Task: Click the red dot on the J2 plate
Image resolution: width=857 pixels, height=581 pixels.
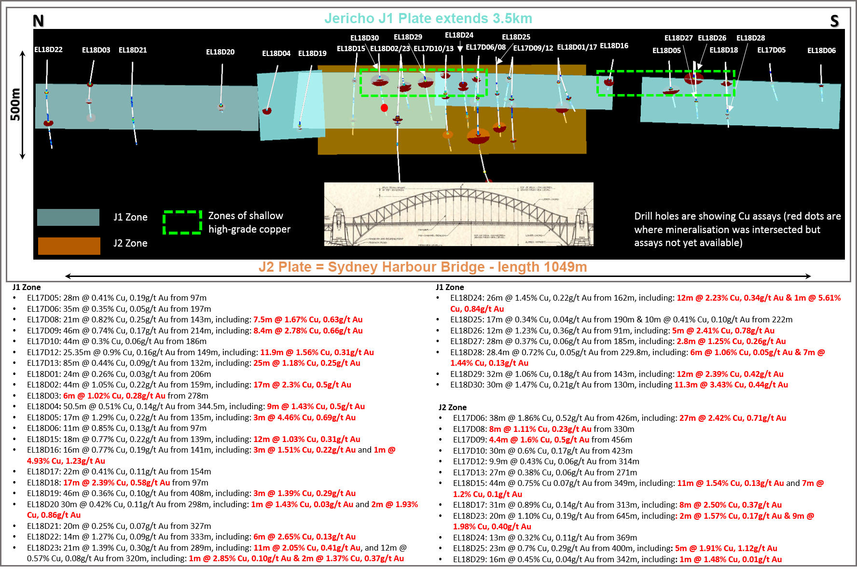Action: point(384,108)
